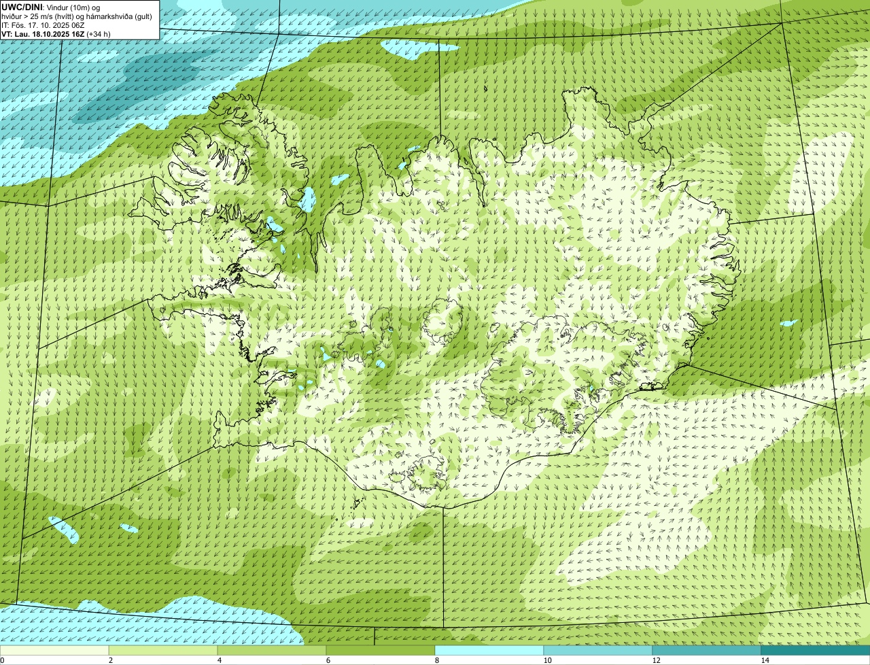Click the 2–4 m/s light green legend swatch
The height and width of the screenshot is (665, 870).
point(163,651)
